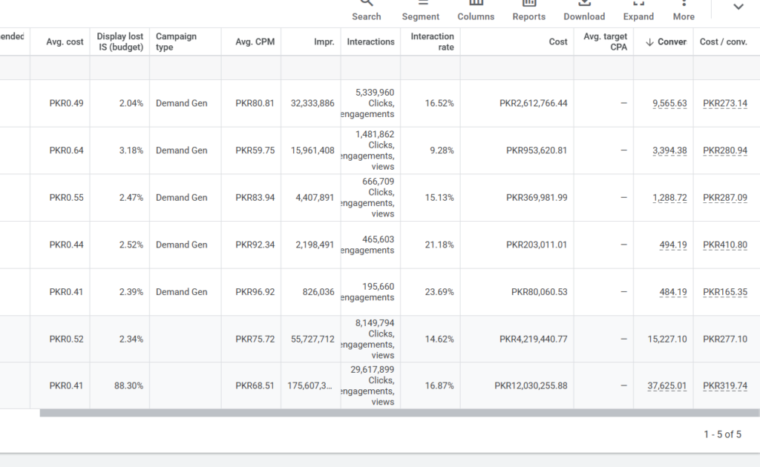Screen dimensions: 760x467
Task: Select total cost PKR12,030,255.88
Action: click(x=531, y=385)
